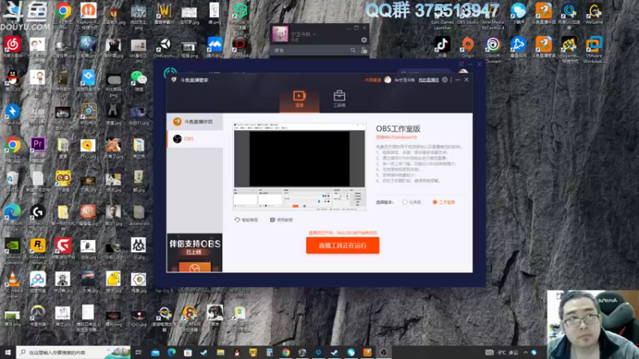
Task: Open the Unity hub desktop shortcut
Action: pyautogui.click(x=165, y=46)
